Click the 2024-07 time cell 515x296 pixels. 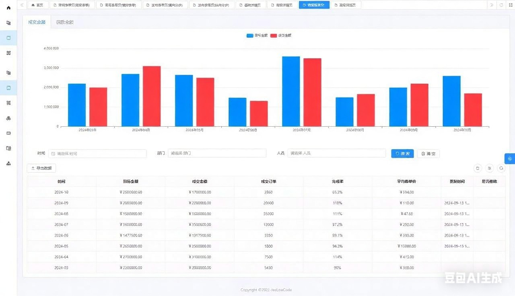tap(62, 224)
